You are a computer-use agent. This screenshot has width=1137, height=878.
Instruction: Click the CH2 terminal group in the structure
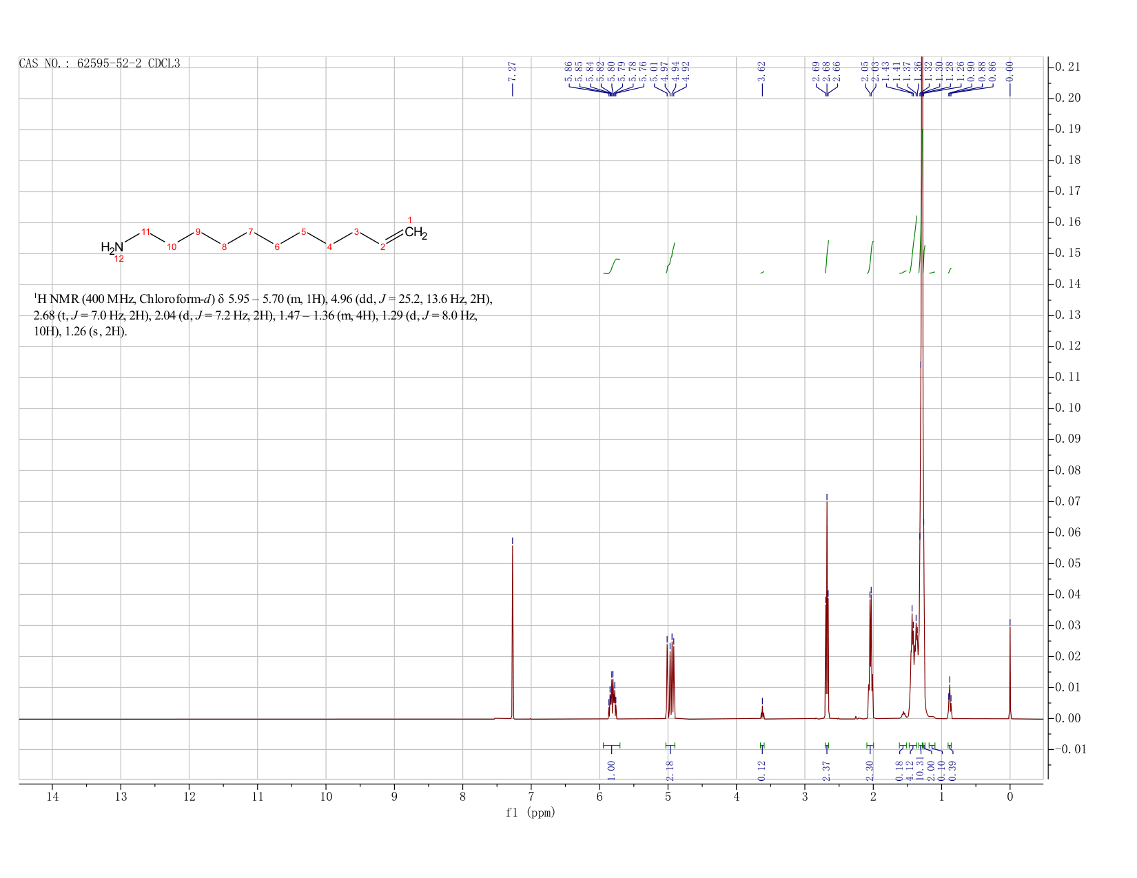coord(416,233)
